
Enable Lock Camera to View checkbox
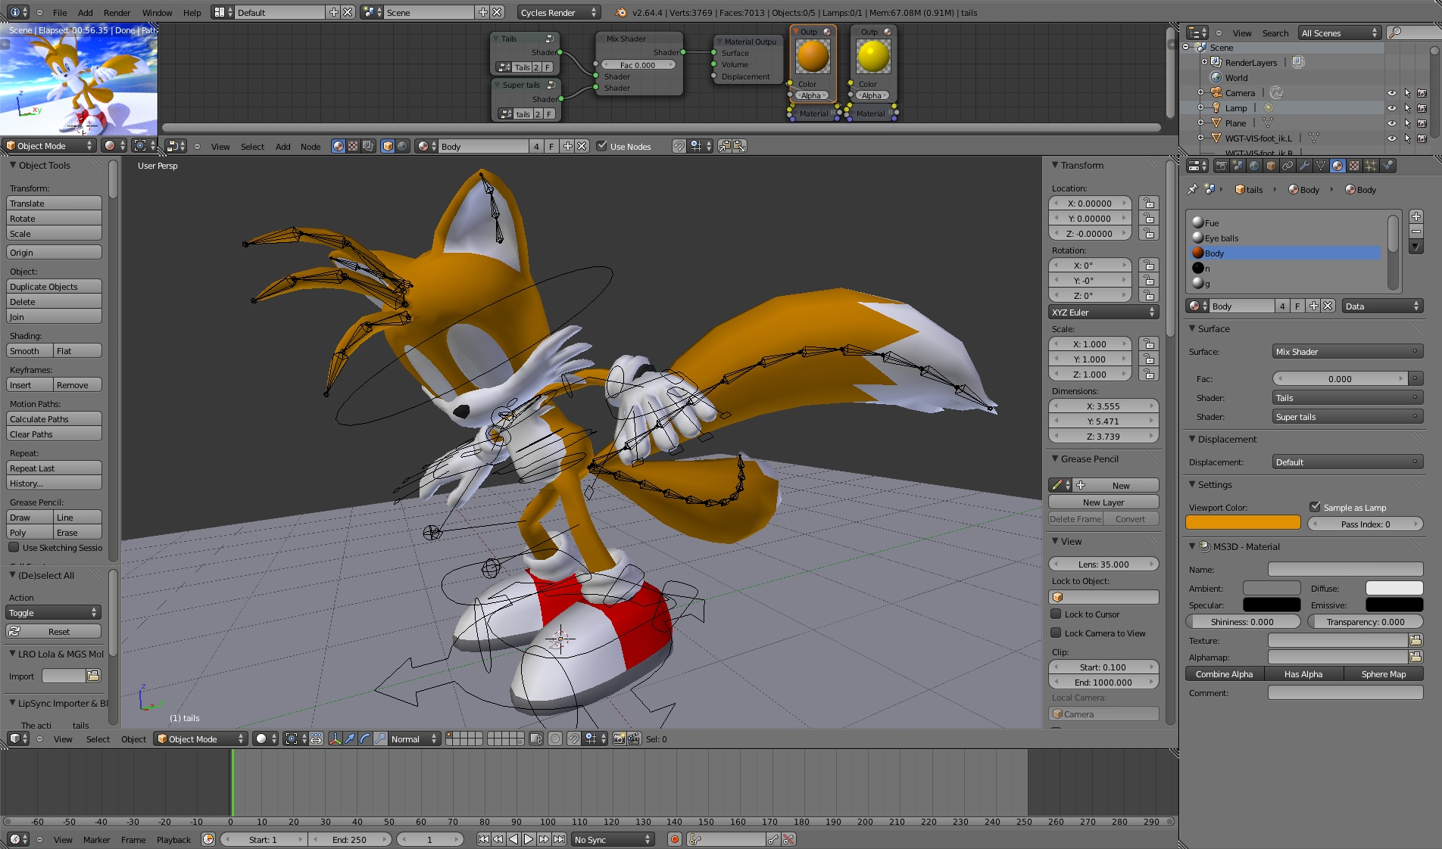tap(1056, 633)
